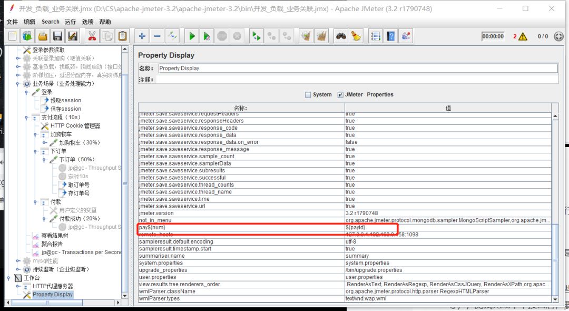Save the test plan with disk icon
Screen dimensions: 569x311
coord(58,36)
